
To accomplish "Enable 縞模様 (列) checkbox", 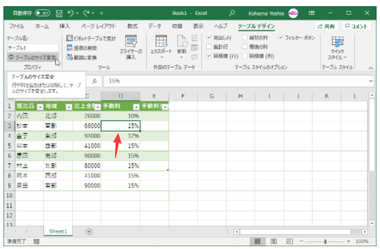I will 245,56.
